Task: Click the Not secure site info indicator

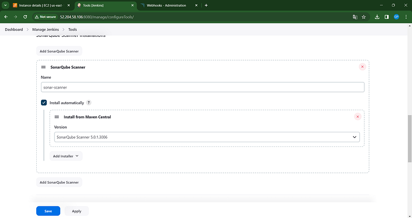Action: [x=45, y=17]
